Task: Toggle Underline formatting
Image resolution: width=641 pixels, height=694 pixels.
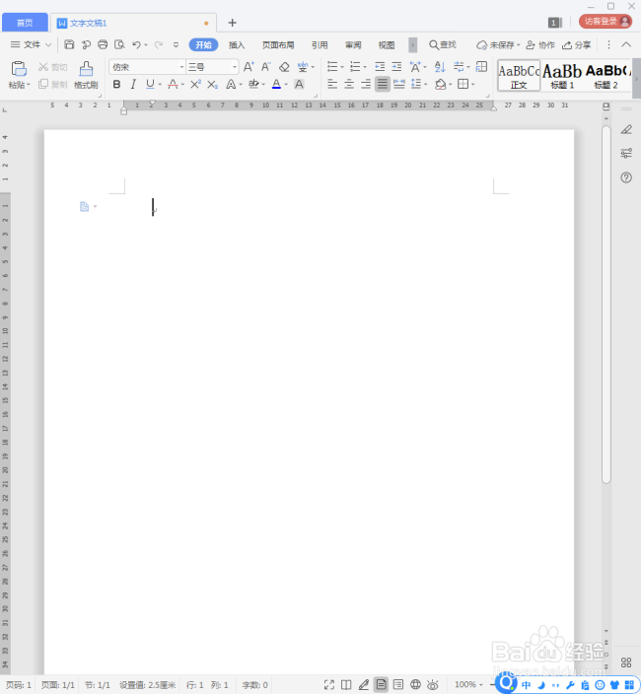Action: click(150, 84)
